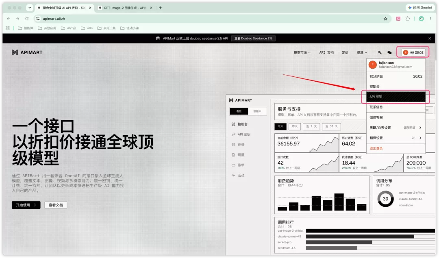
Task: Open site information icon in address bar
Action: pyautogui.click(x=38, y=19)
